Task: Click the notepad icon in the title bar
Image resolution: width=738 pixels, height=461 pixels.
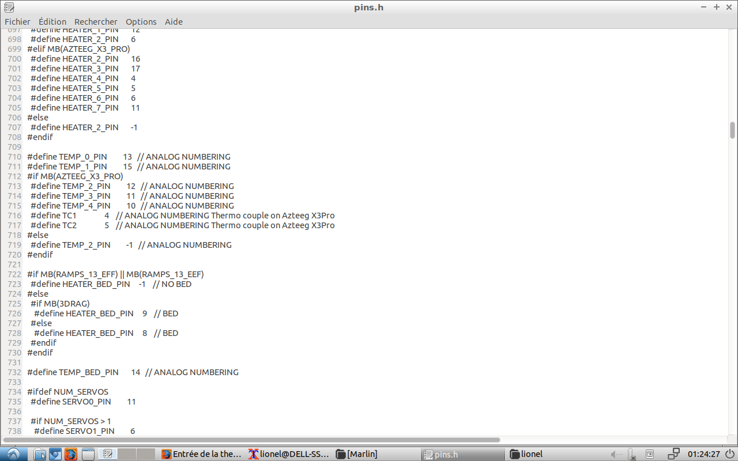Action: pos(9,7)
